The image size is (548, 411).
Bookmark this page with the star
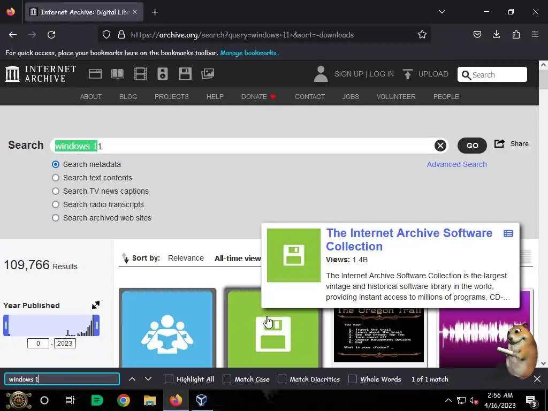422,35
